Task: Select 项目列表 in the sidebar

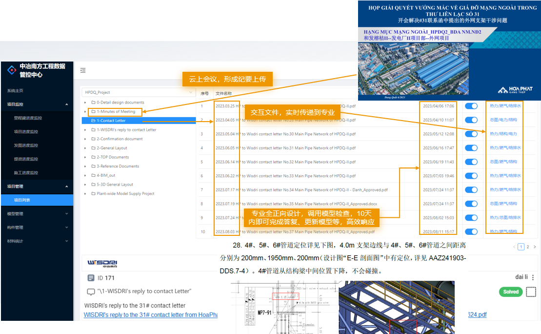Action: pos(37,200)
